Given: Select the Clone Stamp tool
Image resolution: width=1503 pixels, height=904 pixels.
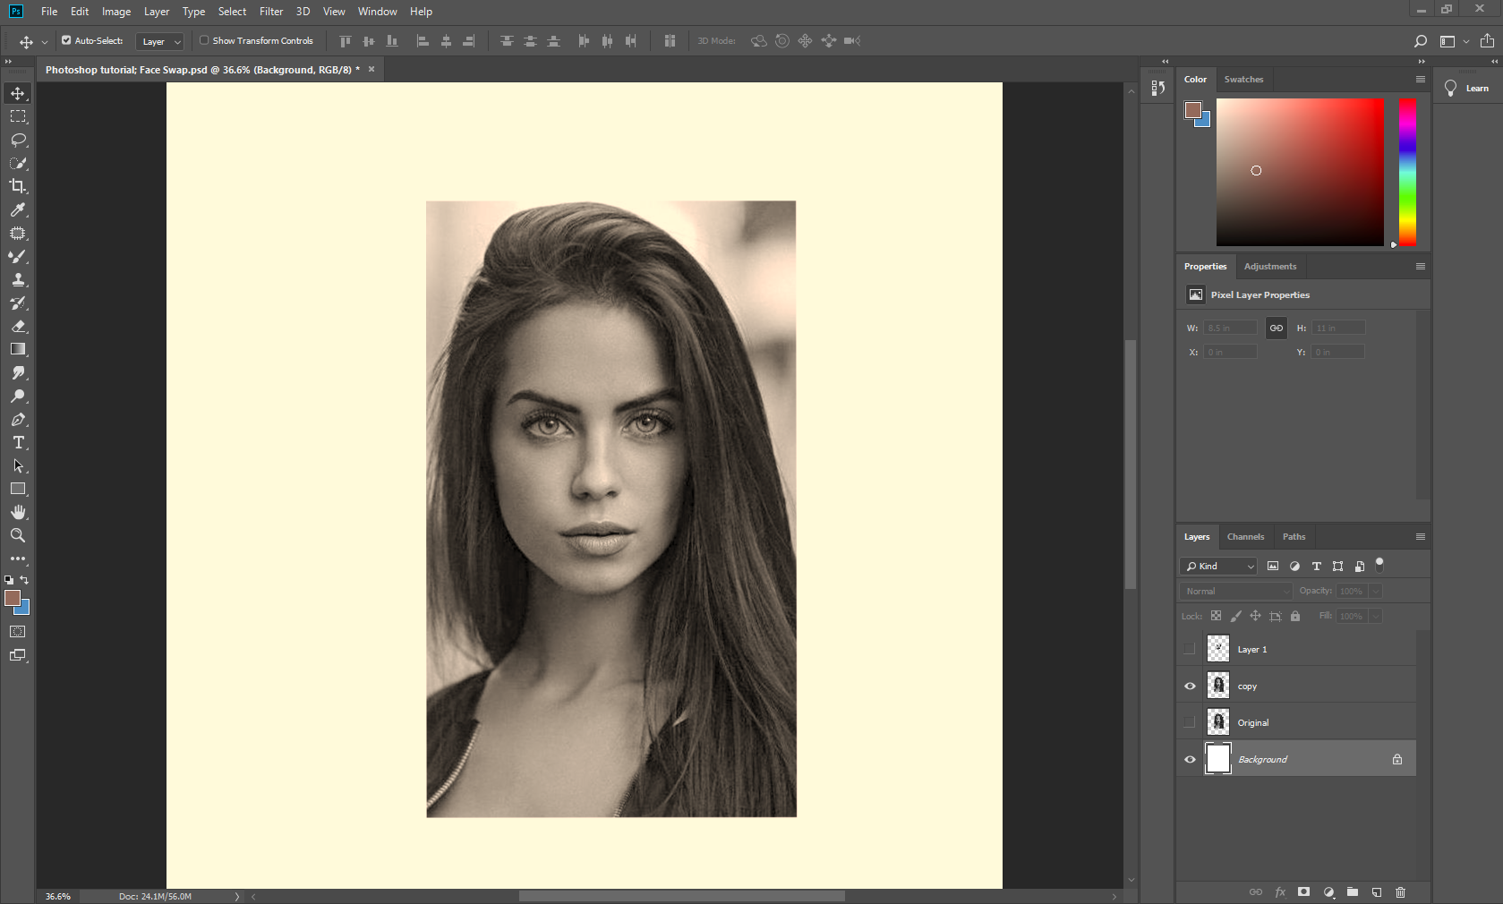Looking at the screenshot, I should (18, 279).
